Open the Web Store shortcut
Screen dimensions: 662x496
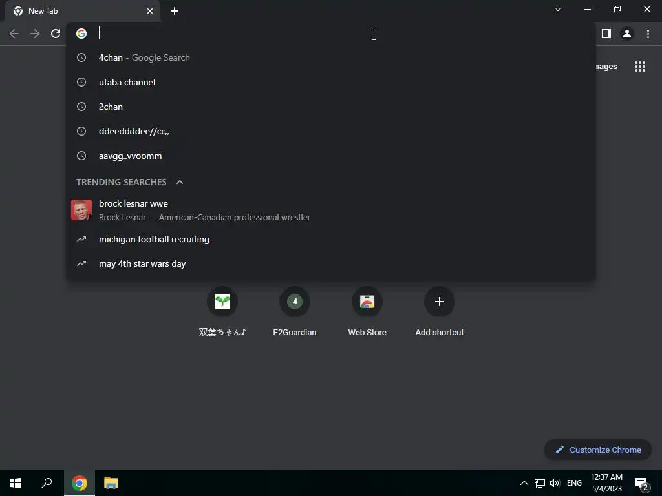(x=367, y=311)
